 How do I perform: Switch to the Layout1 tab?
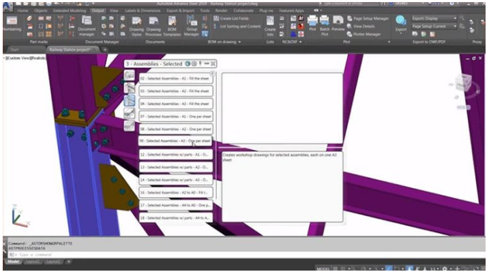(33, 262)
